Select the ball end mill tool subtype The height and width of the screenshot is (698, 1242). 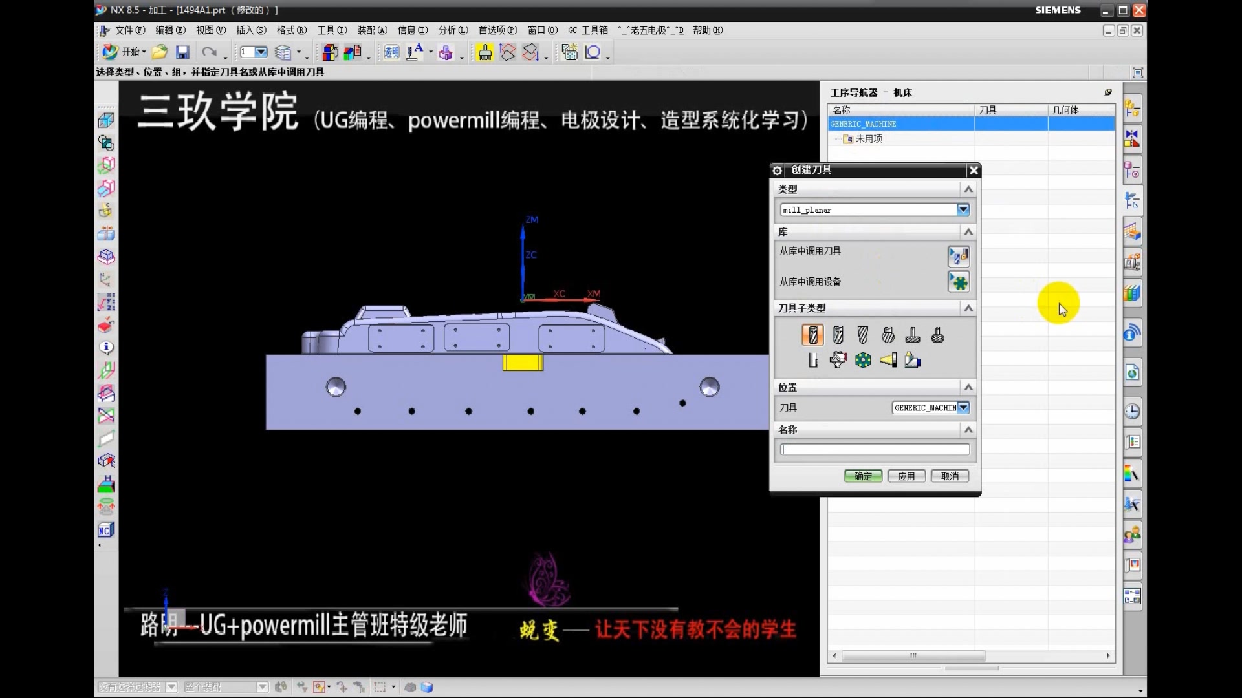pos(863,335)
